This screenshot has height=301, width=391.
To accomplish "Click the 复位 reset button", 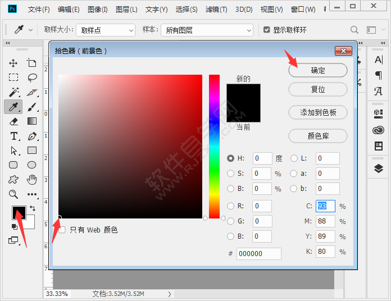I will point(318,89).
